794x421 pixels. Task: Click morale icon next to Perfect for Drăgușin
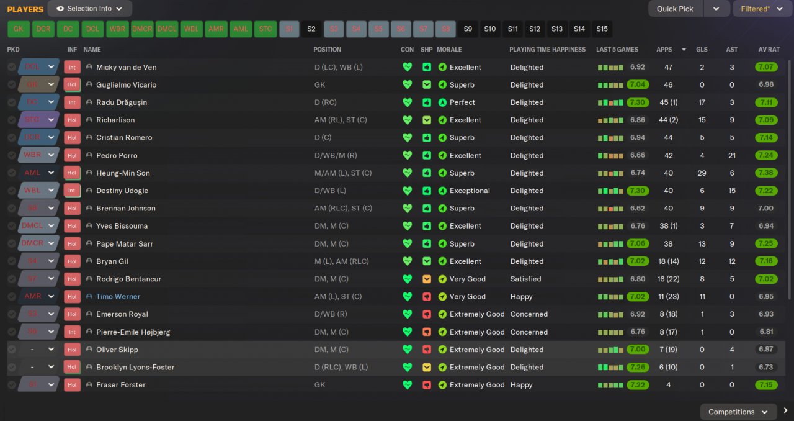(x=442, y=102)
